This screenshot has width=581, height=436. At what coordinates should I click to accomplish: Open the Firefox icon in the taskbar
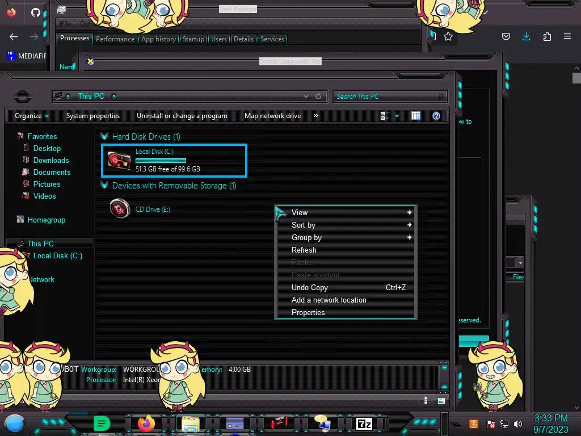pyautogui.click(x=146, y=424)
